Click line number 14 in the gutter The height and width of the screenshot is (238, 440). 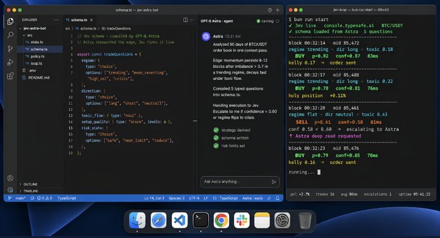coord(71,122)
